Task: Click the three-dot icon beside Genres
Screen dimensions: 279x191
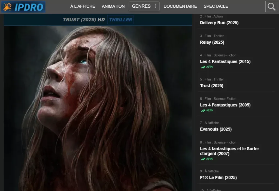Action: tap(156, 6)
